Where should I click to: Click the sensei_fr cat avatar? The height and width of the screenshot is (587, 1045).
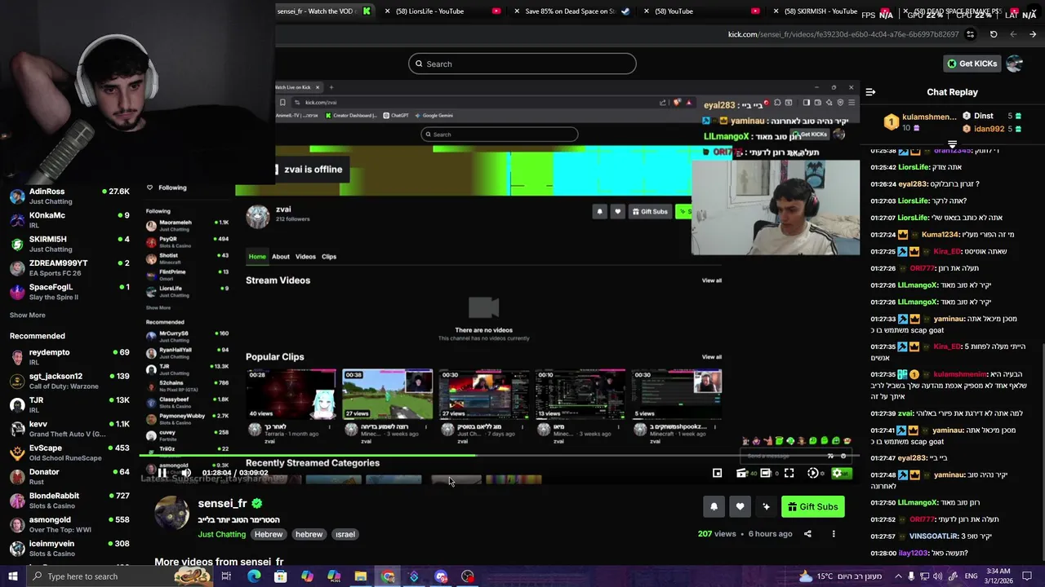(x=171, y=514)
